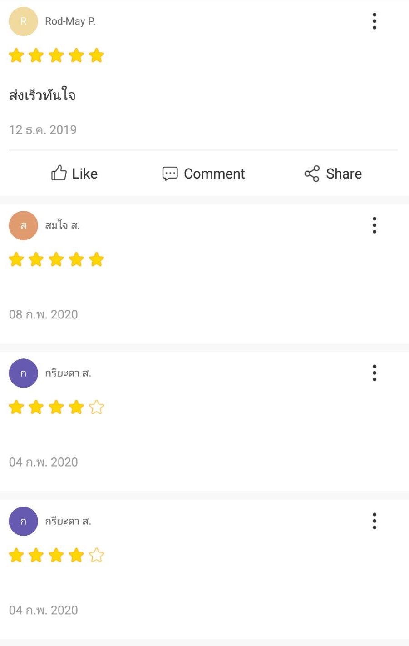Open สมใจ ส.'s orange avatar
This screenshot has width=409, height=646.
23,225
